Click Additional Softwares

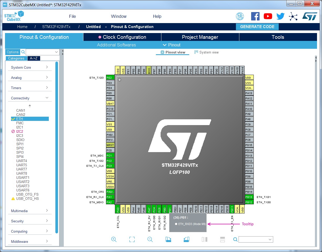coord(117,45)
